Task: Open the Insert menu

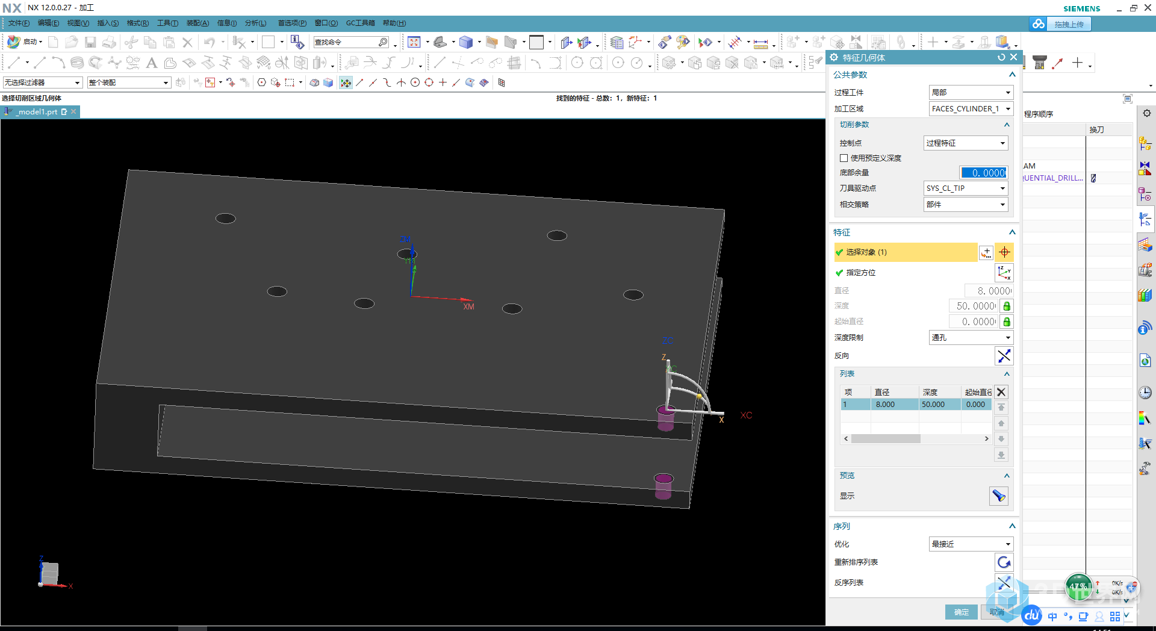Action: point(108,23)
